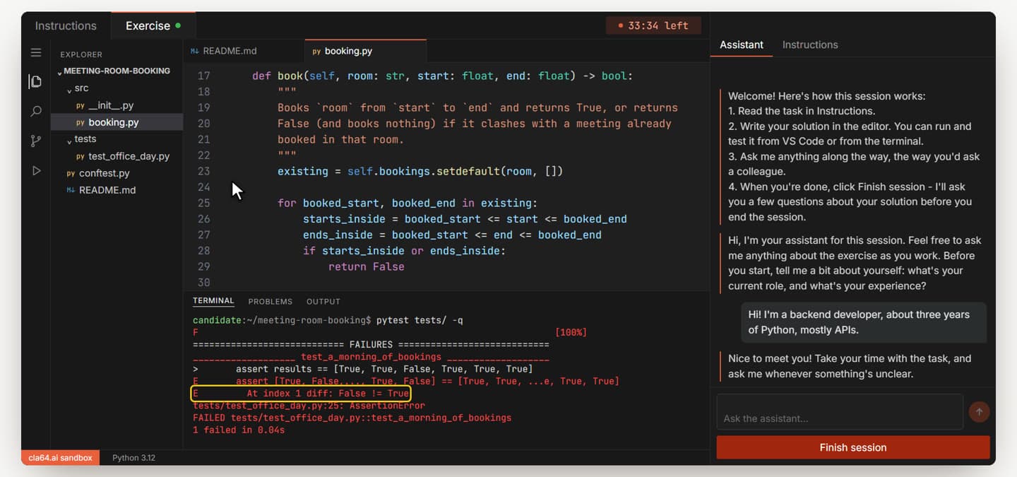Click the Python icon beside conftest.py
Screen dimensions: 1017x477
coord(71,173)
